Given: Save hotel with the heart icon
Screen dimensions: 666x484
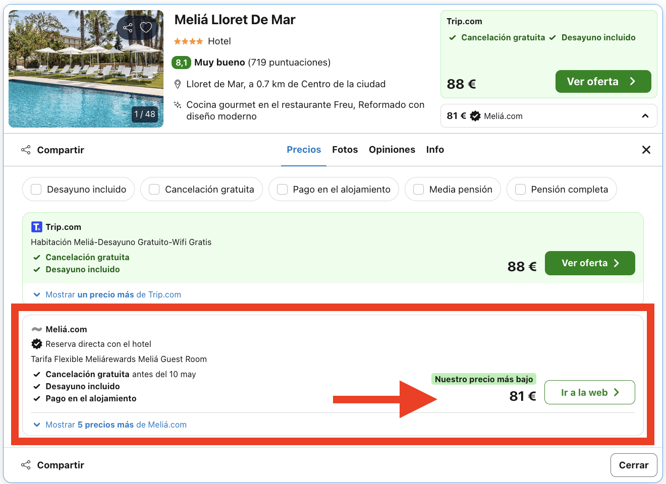Looking at the screenshot, I should (x=146, y=28).
